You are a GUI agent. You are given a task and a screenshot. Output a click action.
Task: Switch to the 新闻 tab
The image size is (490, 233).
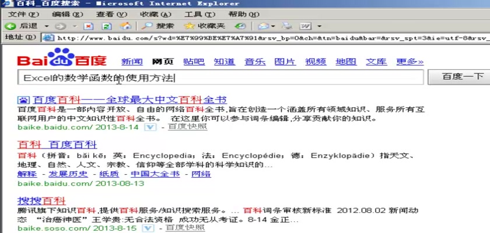(132, 62)
